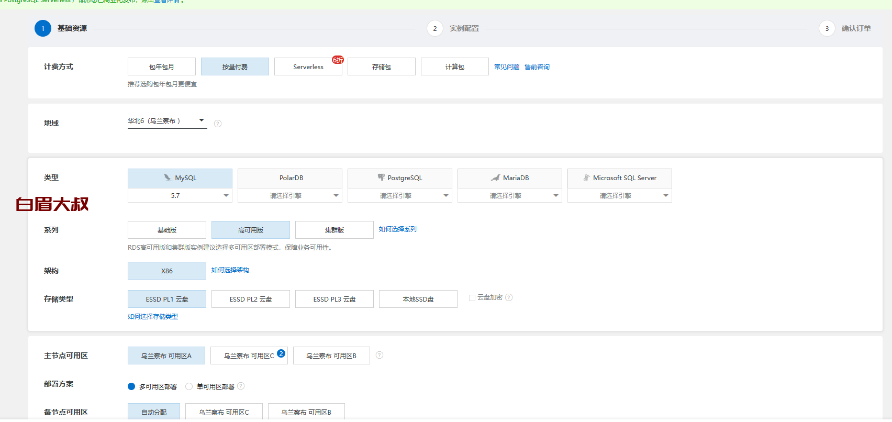Screen dimensions: 892x422
Task: Open the PolarDB engine dropdown
Action: [x=290, y=196]
